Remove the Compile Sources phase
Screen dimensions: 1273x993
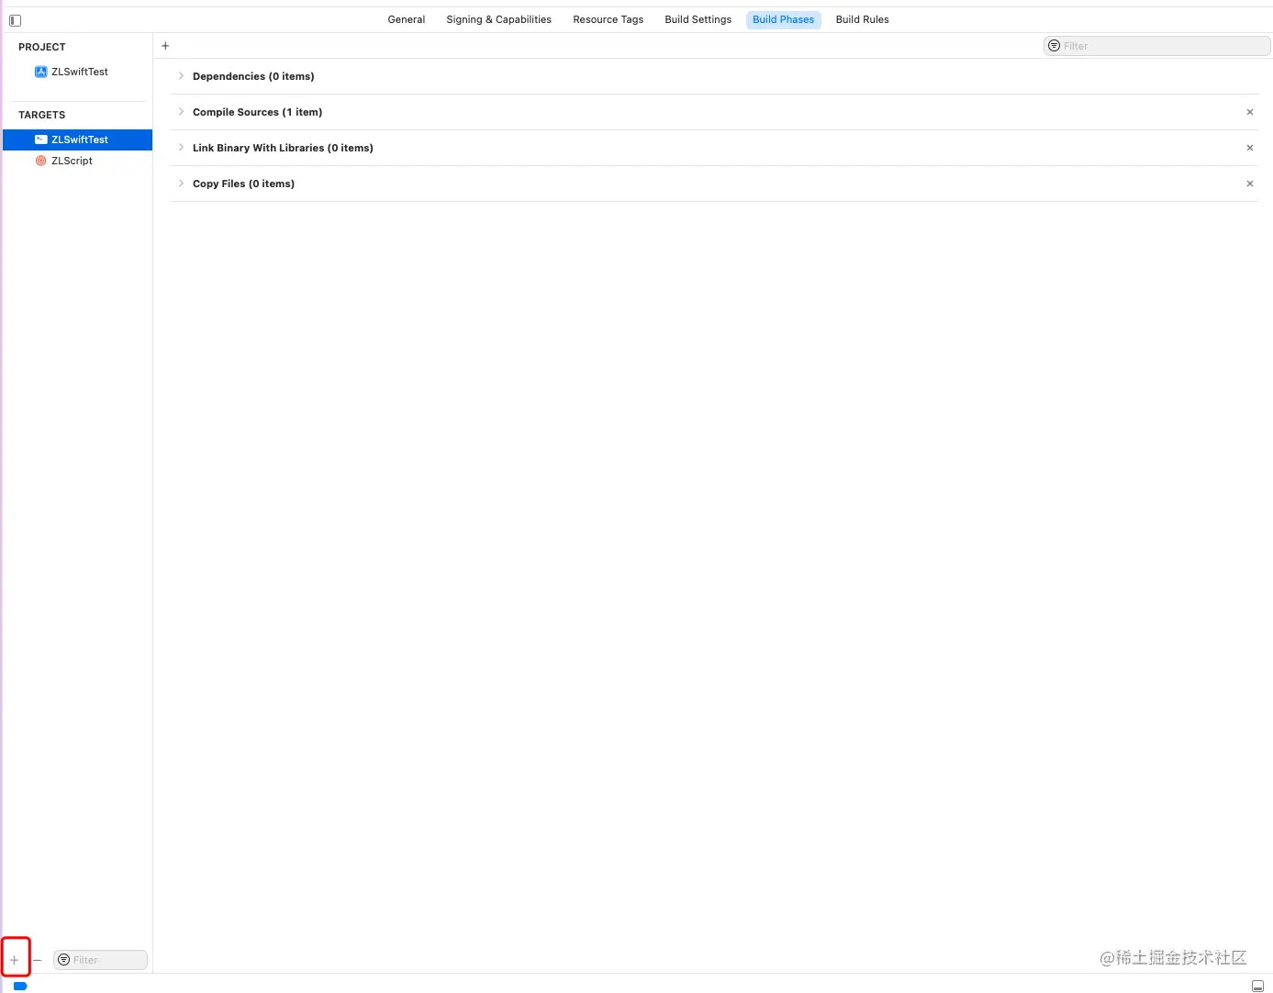point(1250,112)
